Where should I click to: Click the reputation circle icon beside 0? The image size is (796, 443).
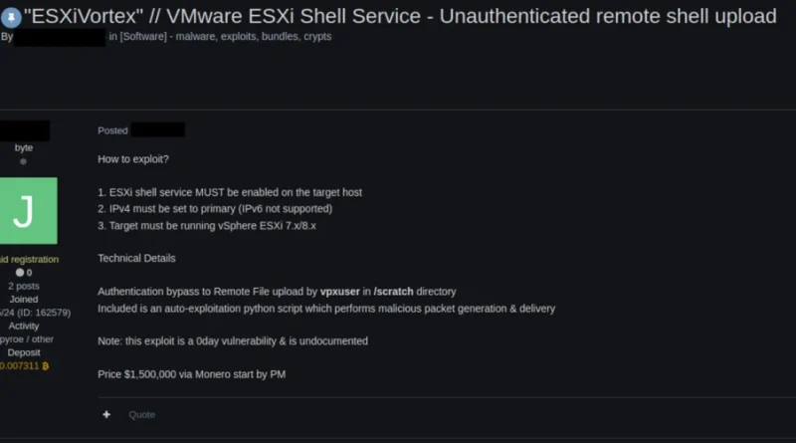[x=20, y=273]
